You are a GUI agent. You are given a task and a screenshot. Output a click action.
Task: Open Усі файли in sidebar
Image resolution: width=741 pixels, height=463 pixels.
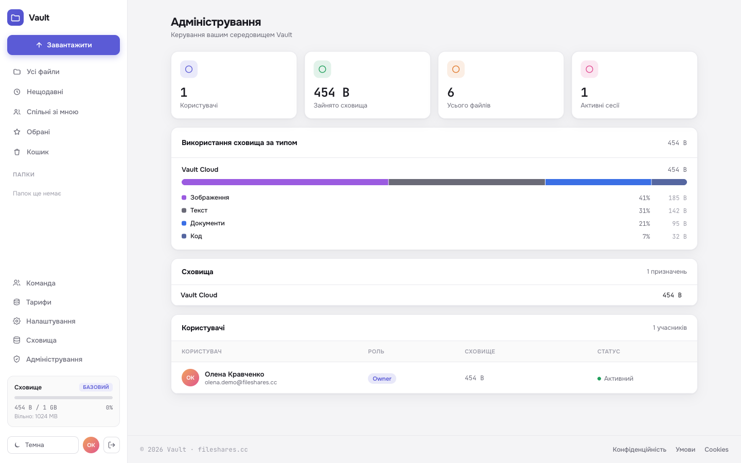(x=63, y=72)
